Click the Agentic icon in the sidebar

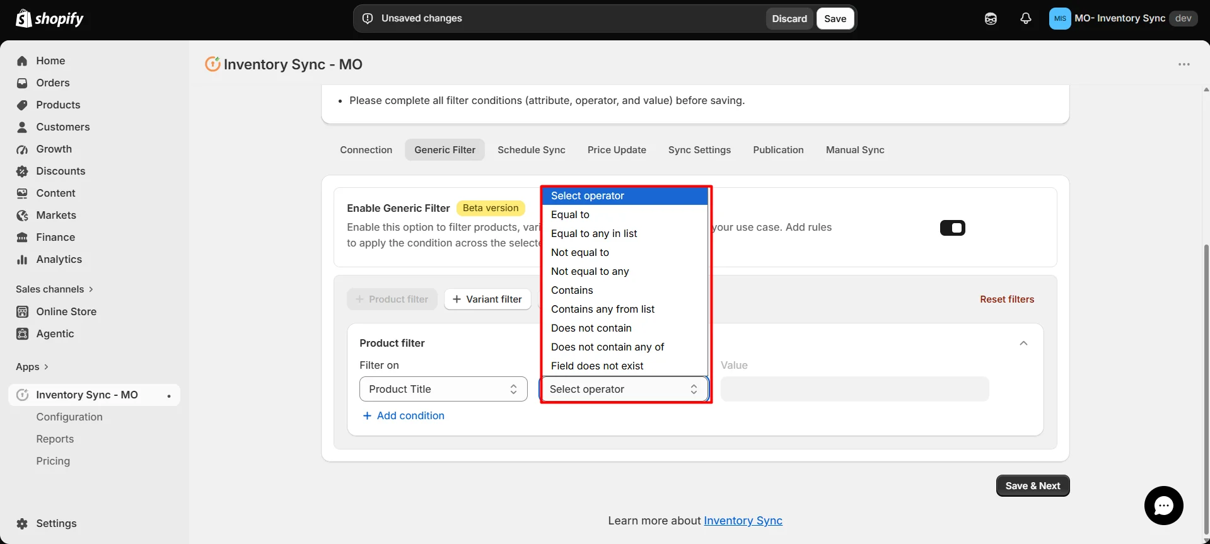[22, 333]
